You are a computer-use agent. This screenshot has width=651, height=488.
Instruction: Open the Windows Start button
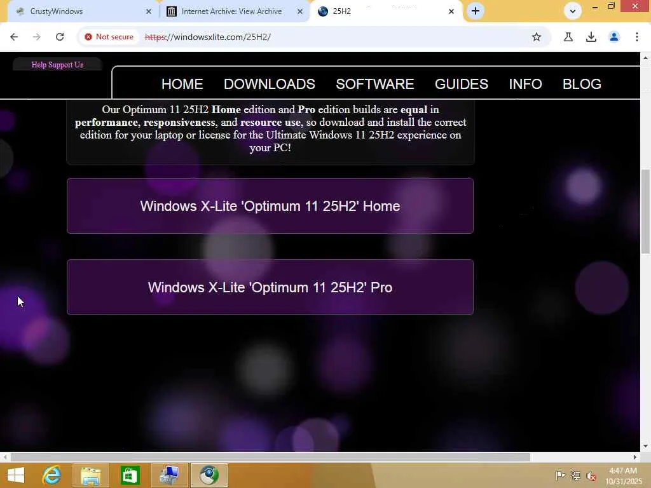tap(16, 475)
